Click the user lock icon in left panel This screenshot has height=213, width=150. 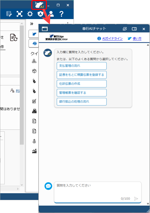pos(12,91)
